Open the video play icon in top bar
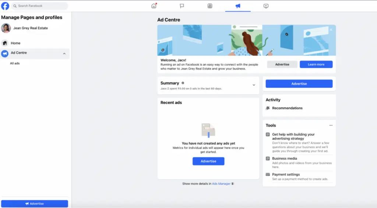 (x=266, y=6)
